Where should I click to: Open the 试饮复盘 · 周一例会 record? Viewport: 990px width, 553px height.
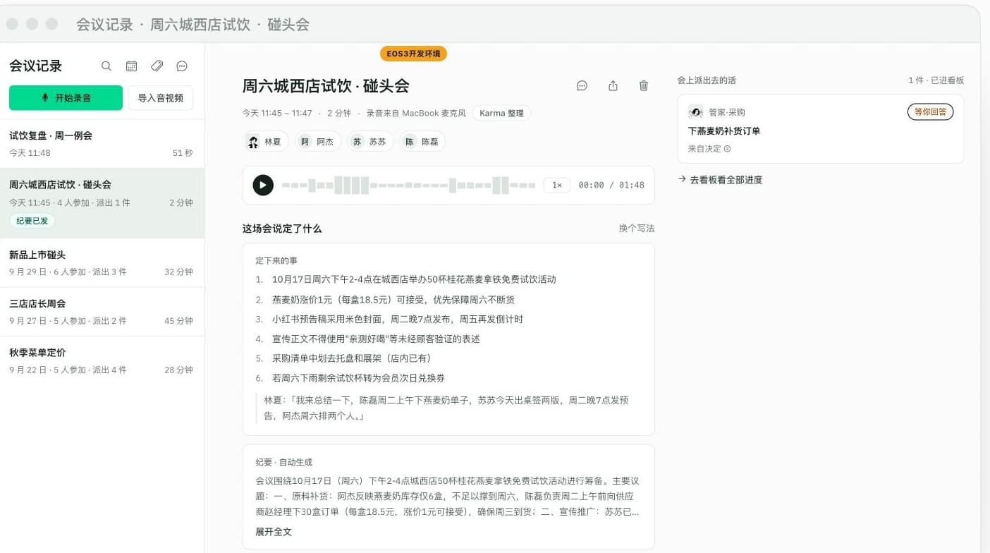click(x=102, y=144)
